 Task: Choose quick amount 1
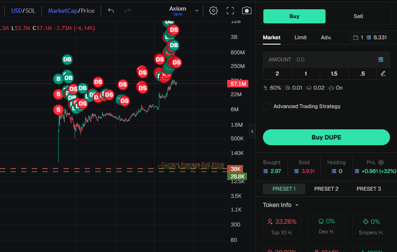coord(306,74)
